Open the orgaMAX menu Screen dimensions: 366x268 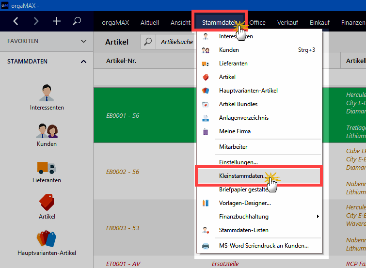(x=115, y=23)
